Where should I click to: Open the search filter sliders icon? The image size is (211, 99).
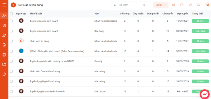(x=144, y=5)
